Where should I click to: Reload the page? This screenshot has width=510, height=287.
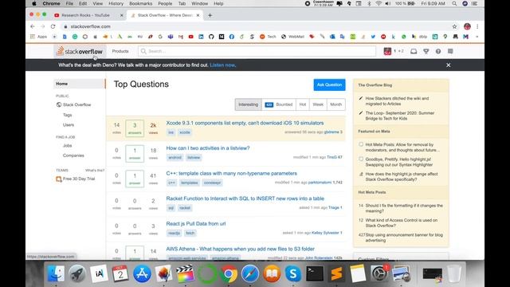tap(53, 26)
